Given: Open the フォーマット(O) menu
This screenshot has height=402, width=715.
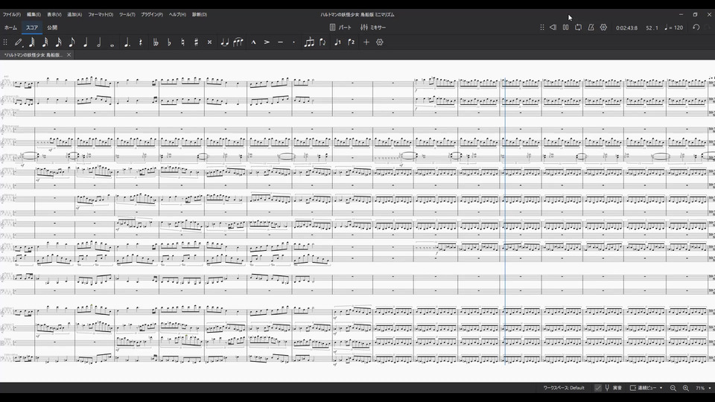Looking at the screenshot, I should click(x=101, y=15).
